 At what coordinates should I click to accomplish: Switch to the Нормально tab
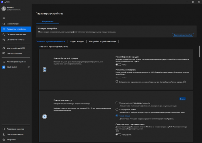click(x=48, y=21)
